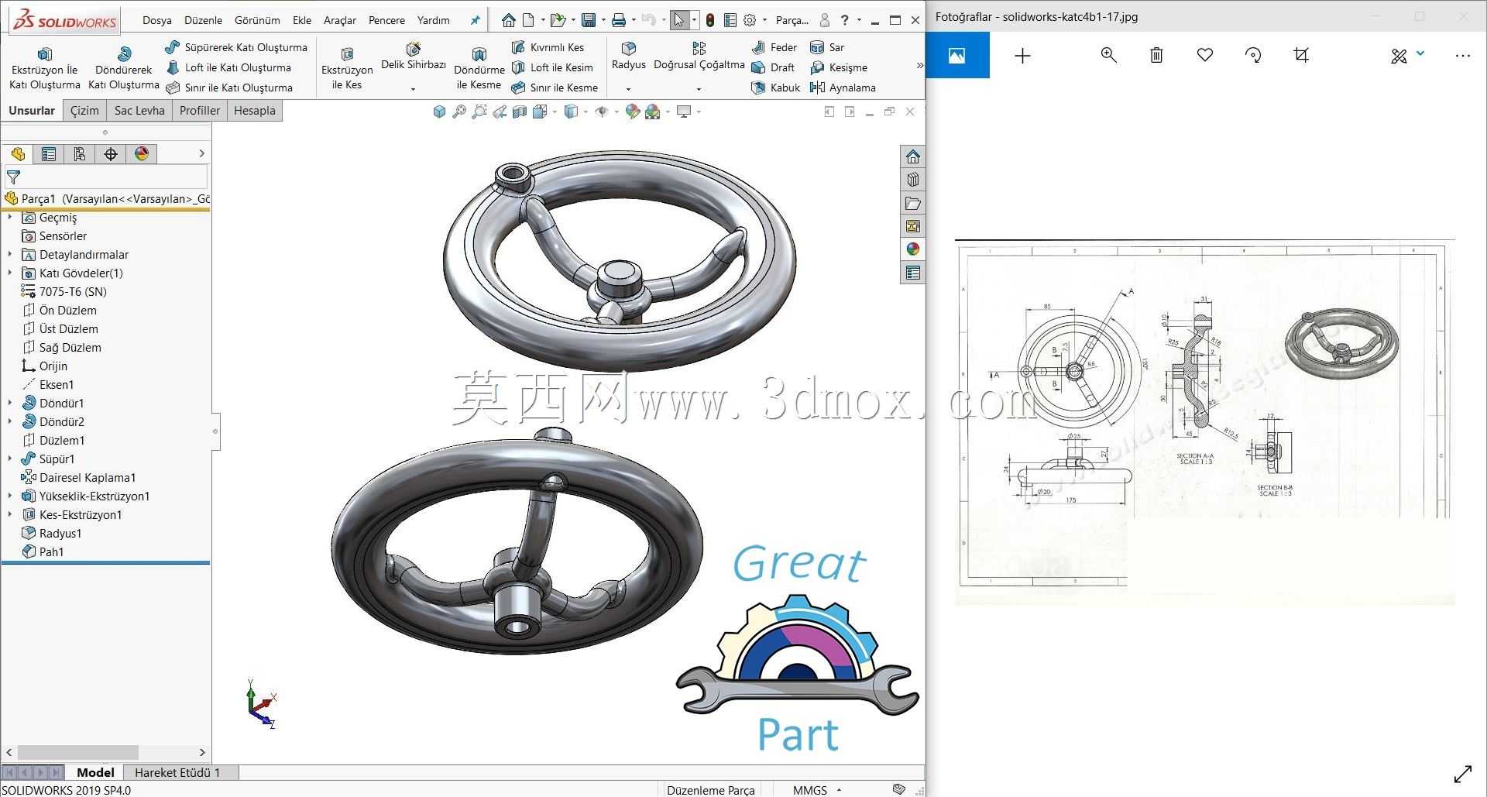Screen dimensions: 1487x797
Task: Apply Radyus fillet tool
Action: (x=629, y=57)
